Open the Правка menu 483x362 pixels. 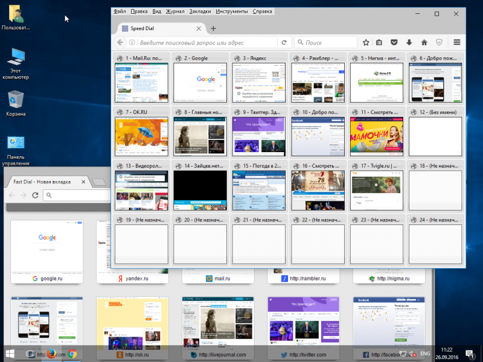[x=139, y=11]
